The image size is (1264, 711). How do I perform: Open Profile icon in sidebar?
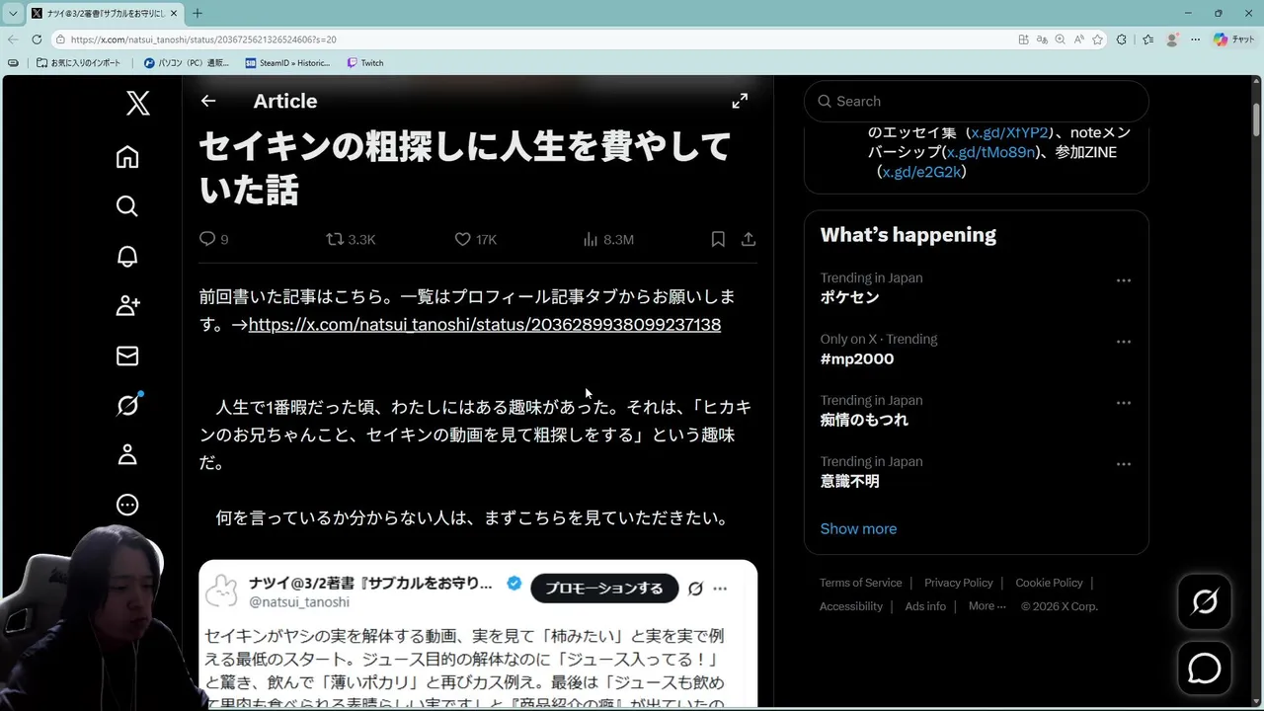click(x=127, y=455)
